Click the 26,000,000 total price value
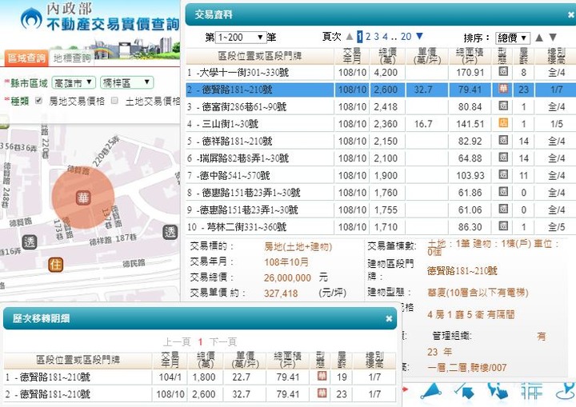 tap(287, 277)
